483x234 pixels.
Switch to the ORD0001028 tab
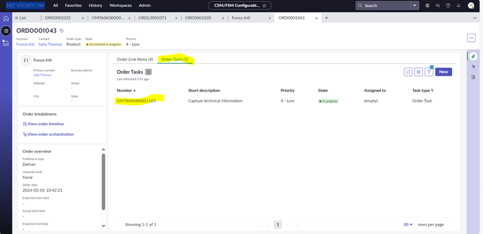click(x=198, y=18)
